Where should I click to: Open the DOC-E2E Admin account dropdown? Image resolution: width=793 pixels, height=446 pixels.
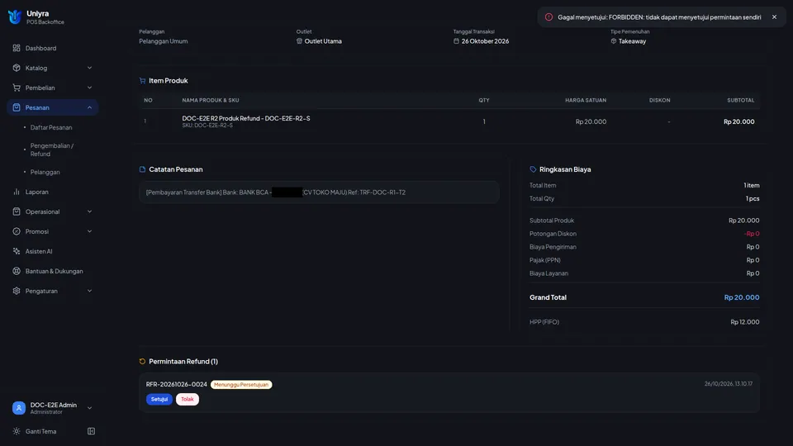coord(89,408)
